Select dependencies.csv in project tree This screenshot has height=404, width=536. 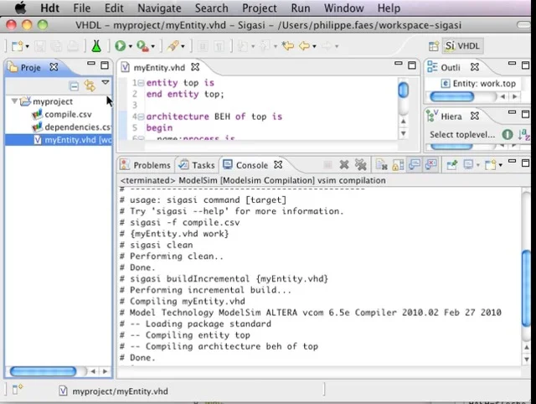71,127
